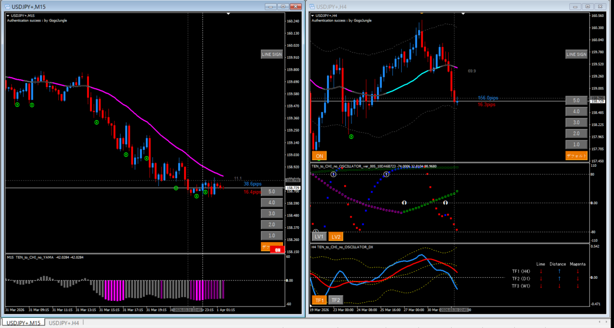Screen dimensions: 614x328
Task: Switch to the USDJPY+,H4 chart tab
Action: (x=63, y=323)
